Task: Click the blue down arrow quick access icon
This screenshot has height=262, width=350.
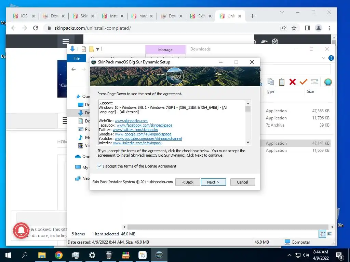Action: pyautogui.click(x=72, y=49)
